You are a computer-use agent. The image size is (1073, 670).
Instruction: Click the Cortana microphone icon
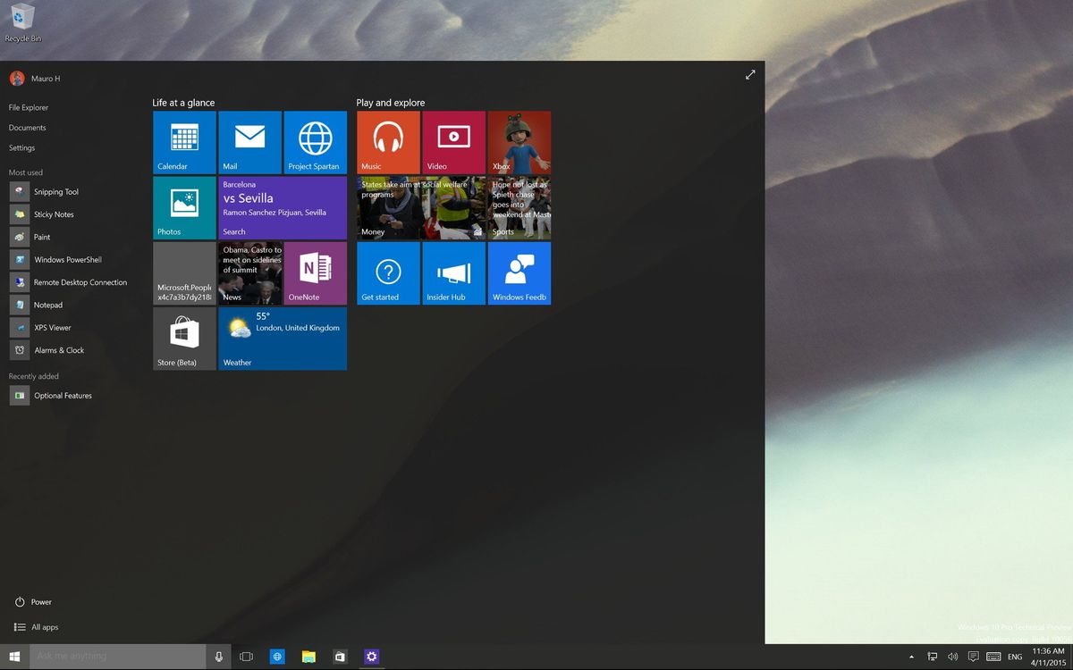click(x=218, y=656)
